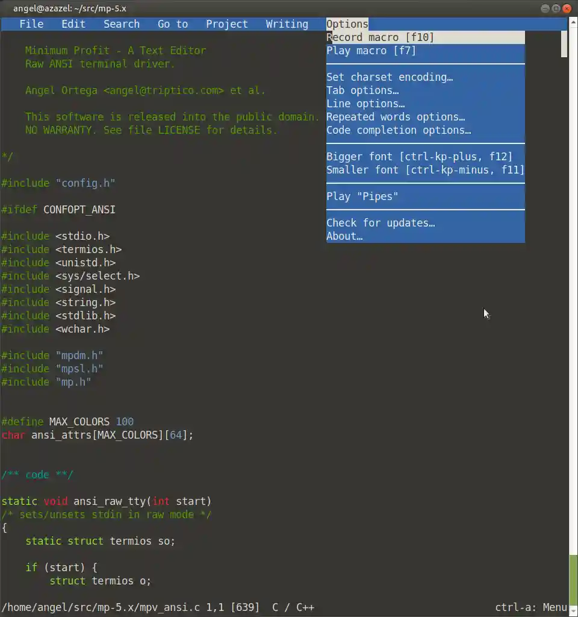Click Check for updates…
This screenshot has width=578, height=617.
point(426,223)
